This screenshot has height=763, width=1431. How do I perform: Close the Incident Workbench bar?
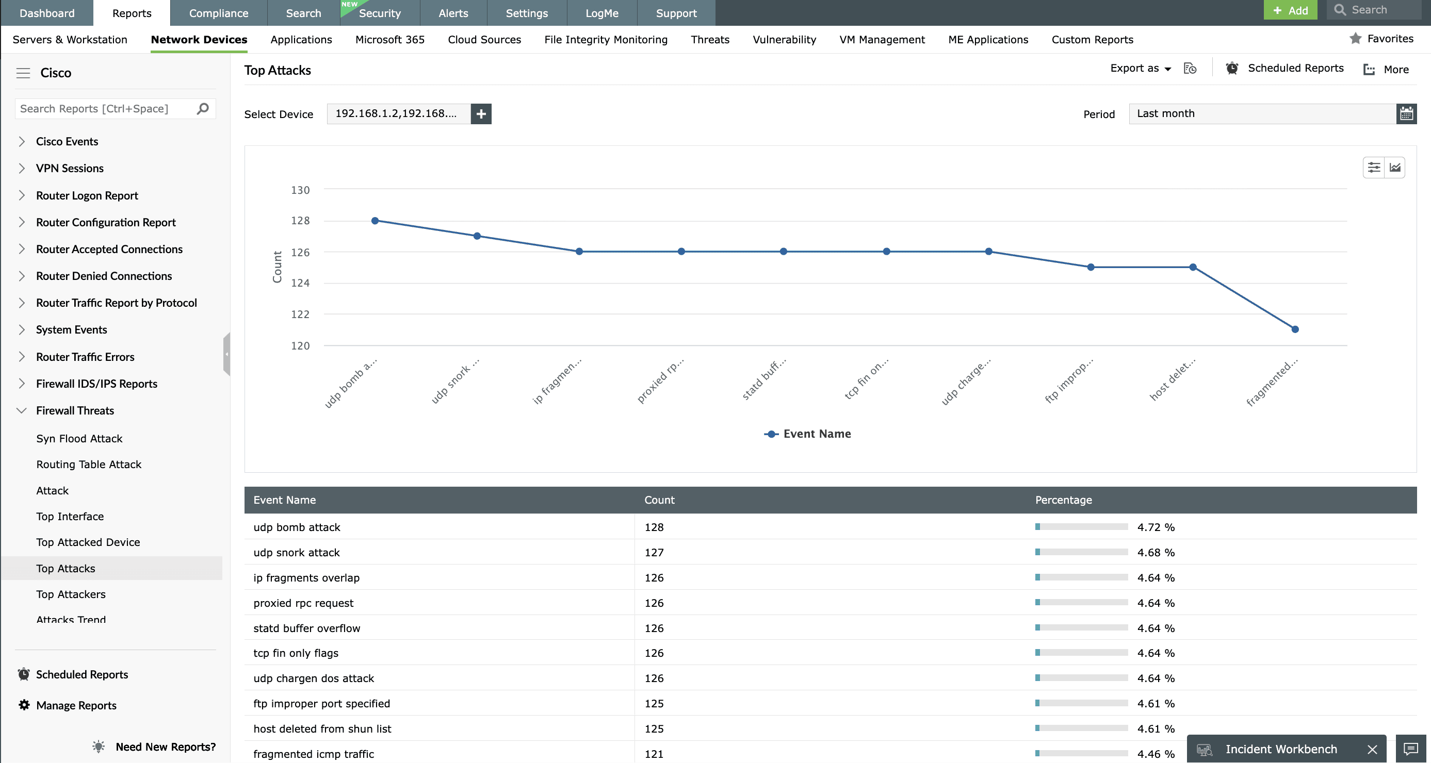coord(1372,750)
